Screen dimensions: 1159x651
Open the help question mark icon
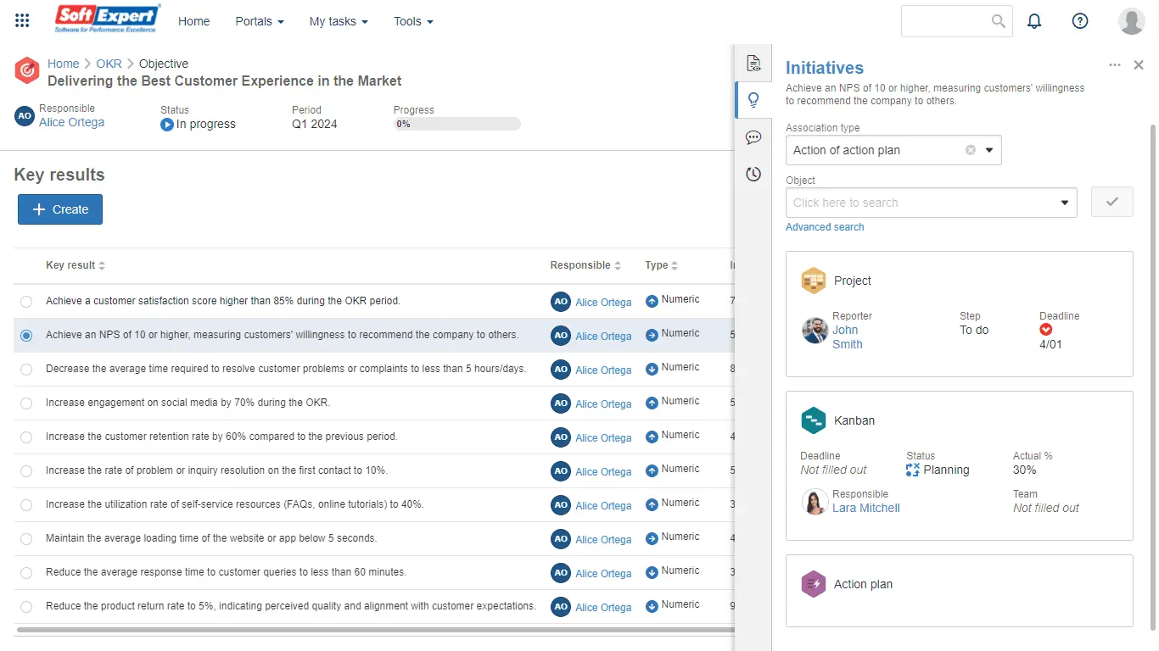(1080, 21)
